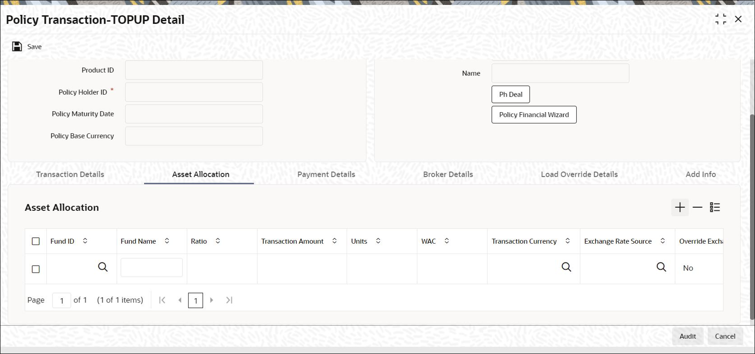This screenshot has height=354, width=755.
Task: Open single record view icon
Action: [x=715, y=207]
